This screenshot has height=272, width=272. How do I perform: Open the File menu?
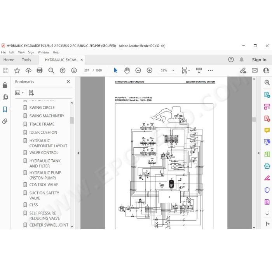click(3, 52)
